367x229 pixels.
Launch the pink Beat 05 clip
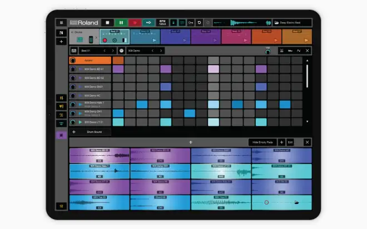(x=245, y=40)
